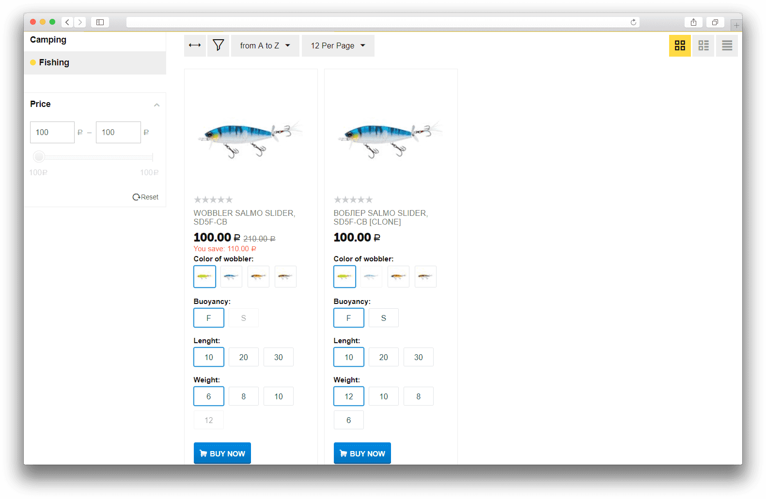Click browser back arrow
This screenshot has height=499, width=766.
pos(67,22)
